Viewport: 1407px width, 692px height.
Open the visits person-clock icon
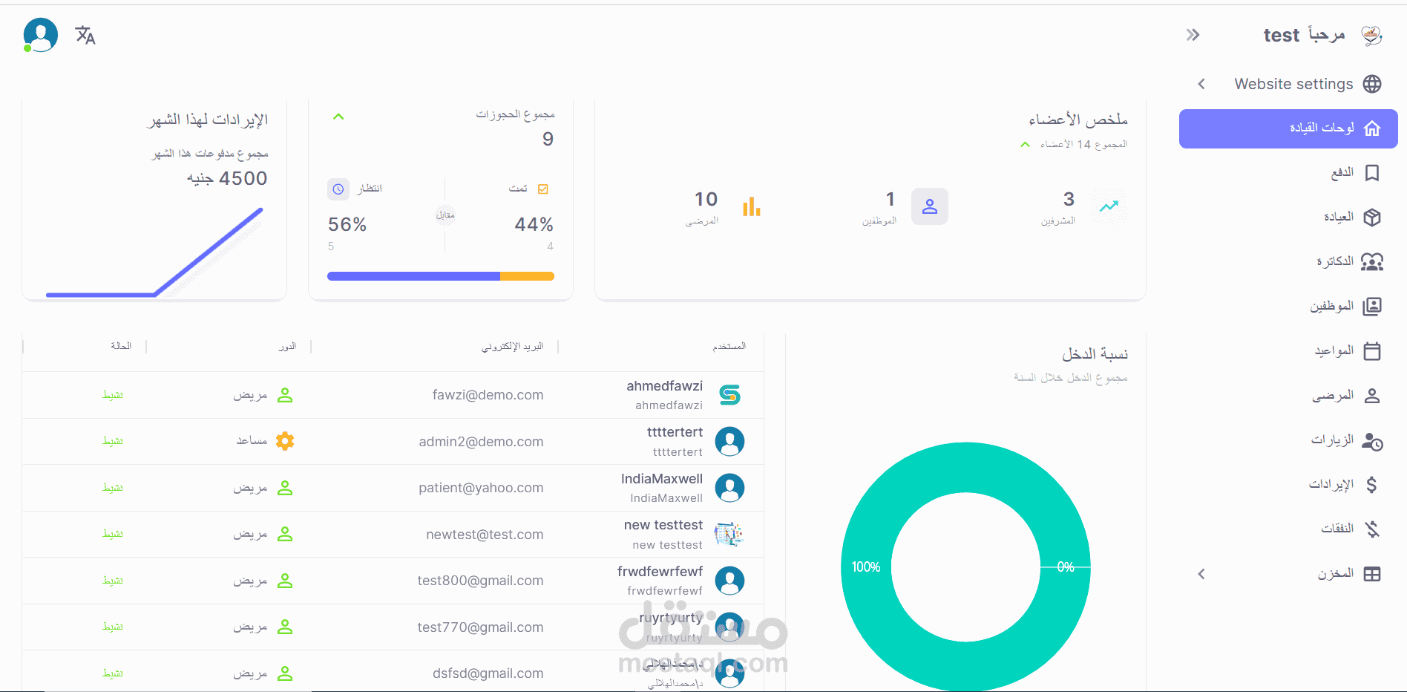(x=1372, y=441)
